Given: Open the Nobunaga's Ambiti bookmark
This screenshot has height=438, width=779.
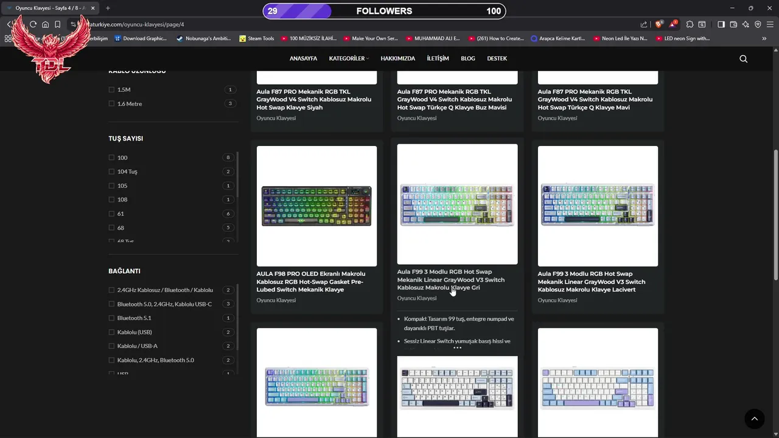Looking at the screenshot, I should coord(203,38).
